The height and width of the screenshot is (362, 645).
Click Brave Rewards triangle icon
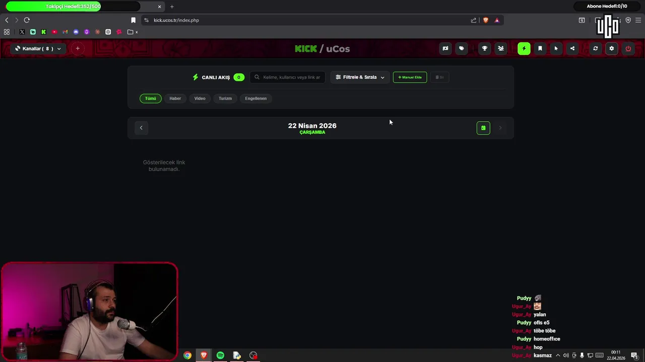tap(497, 20)
